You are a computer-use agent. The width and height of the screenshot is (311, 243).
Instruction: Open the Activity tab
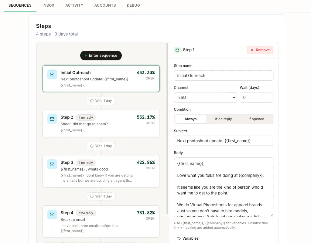coord(74,5)
